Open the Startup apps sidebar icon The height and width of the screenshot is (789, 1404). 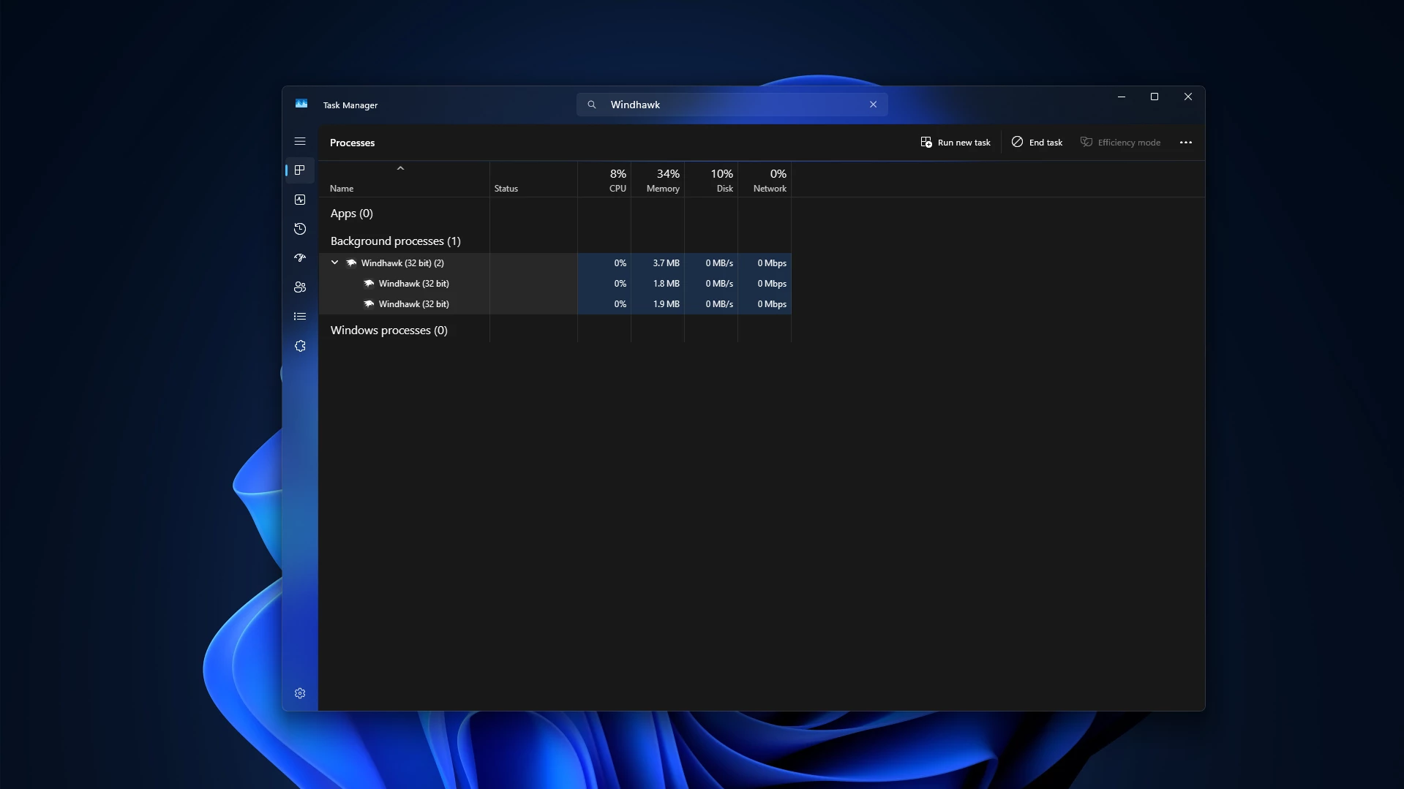(x=300, y=258)
